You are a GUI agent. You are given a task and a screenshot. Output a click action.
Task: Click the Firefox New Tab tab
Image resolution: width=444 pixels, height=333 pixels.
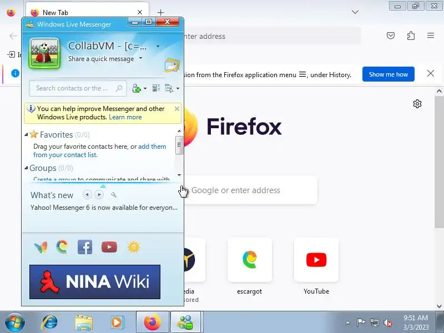pos(87,12)
